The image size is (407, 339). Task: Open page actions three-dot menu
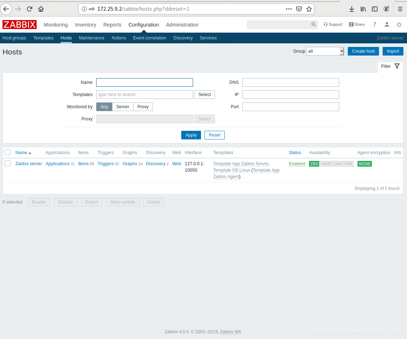pyautogui.click(x=289, y=9)
